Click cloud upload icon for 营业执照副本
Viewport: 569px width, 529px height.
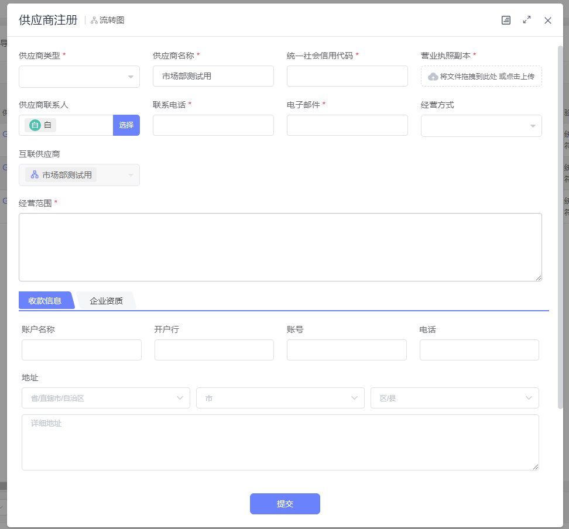[433, 77]
